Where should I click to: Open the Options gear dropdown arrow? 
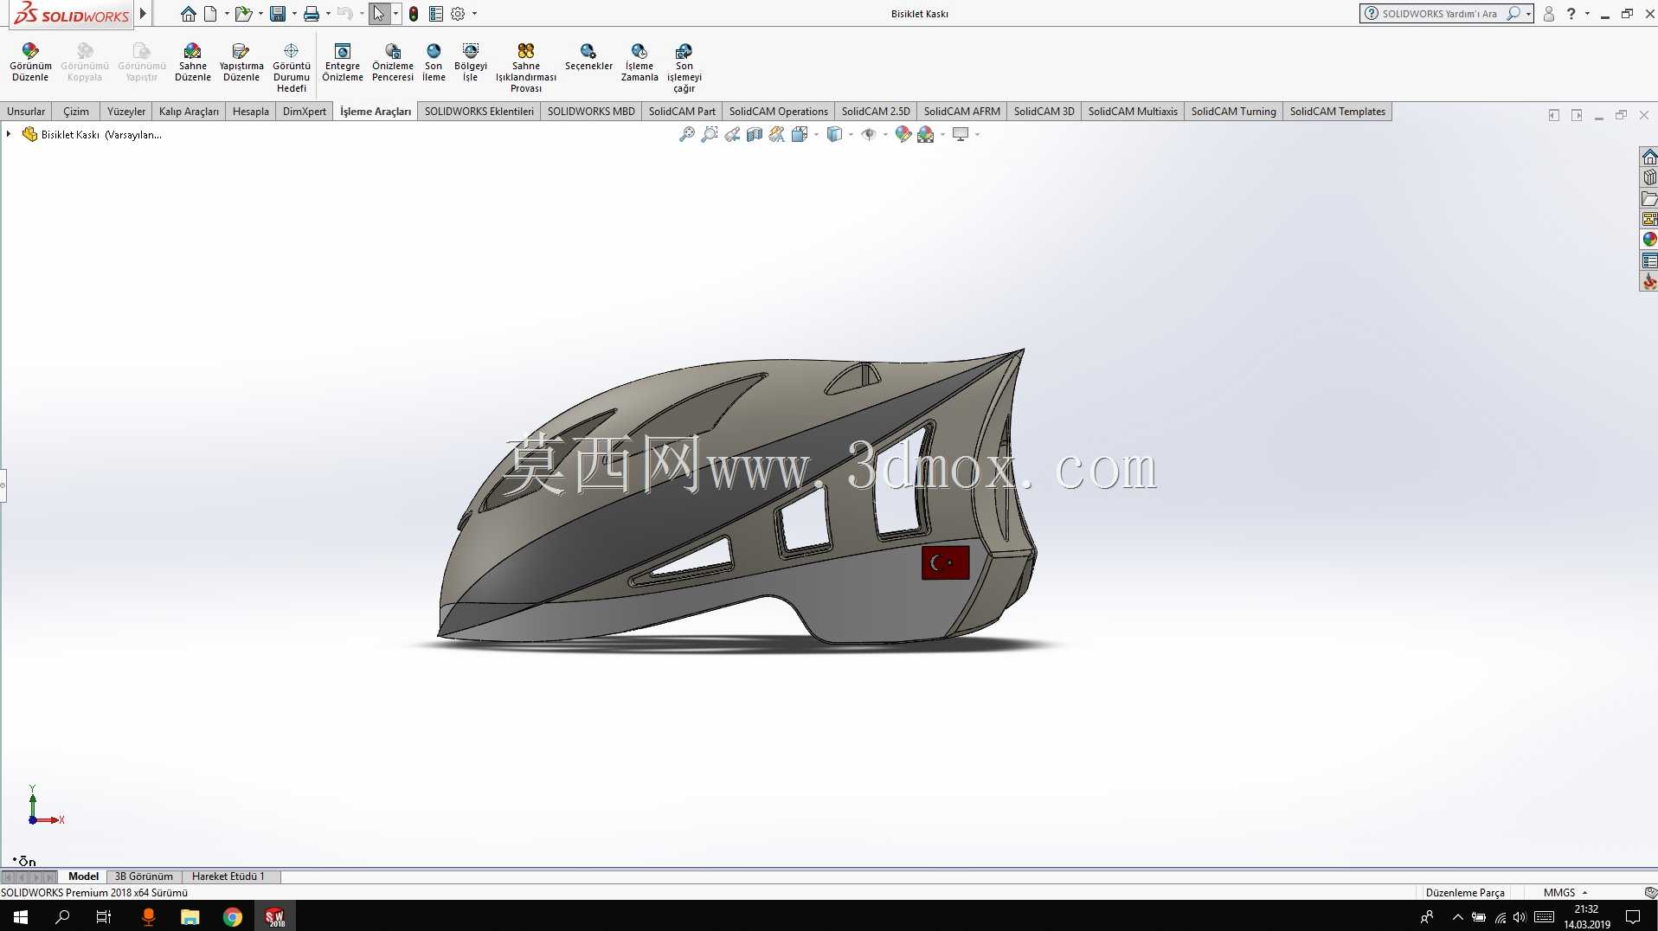click(x=474, y=14)
